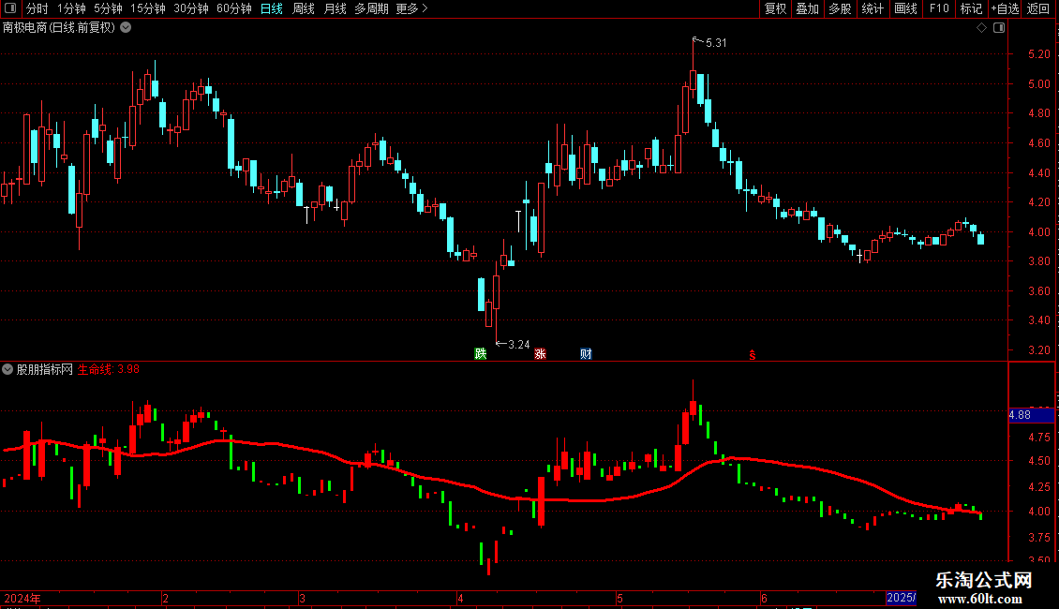Click the 跌 marker icon on chart
Image resolution: width=1059 pixels, height=609 pixels.
480,354
